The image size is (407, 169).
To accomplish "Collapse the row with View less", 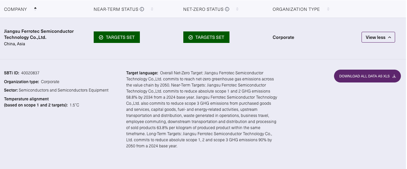I will pyautogui.click(x=378, y=37).
